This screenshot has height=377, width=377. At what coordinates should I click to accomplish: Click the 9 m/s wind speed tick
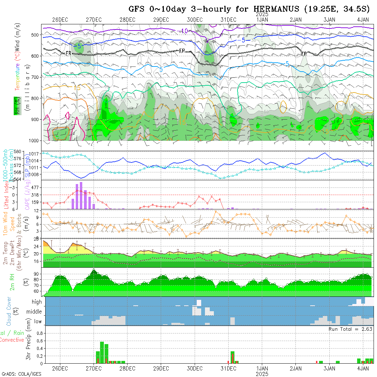coord(38,217)
